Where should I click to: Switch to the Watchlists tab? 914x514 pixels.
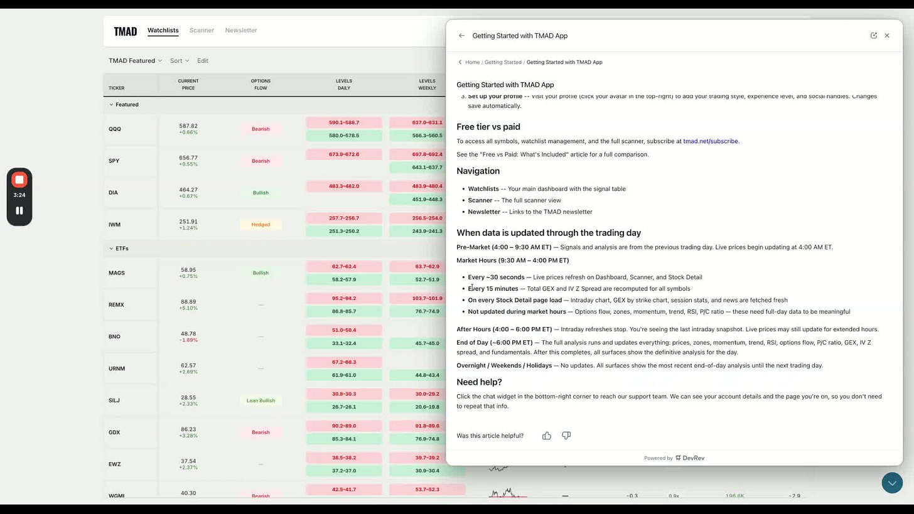tap(163, 30)
